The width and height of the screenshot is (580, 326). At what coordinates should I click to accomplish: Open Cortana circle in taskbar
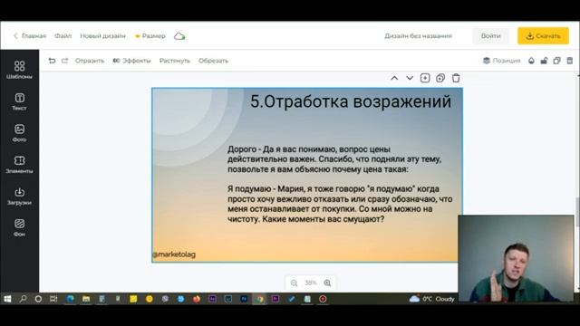(x=38, y=299)
